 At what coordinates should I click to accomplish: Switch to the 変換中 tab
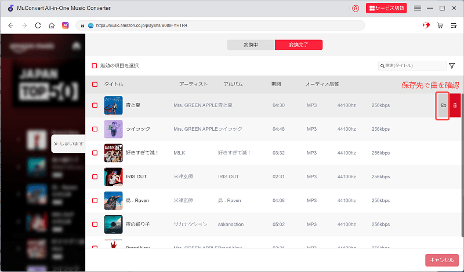tap(251, 45)
